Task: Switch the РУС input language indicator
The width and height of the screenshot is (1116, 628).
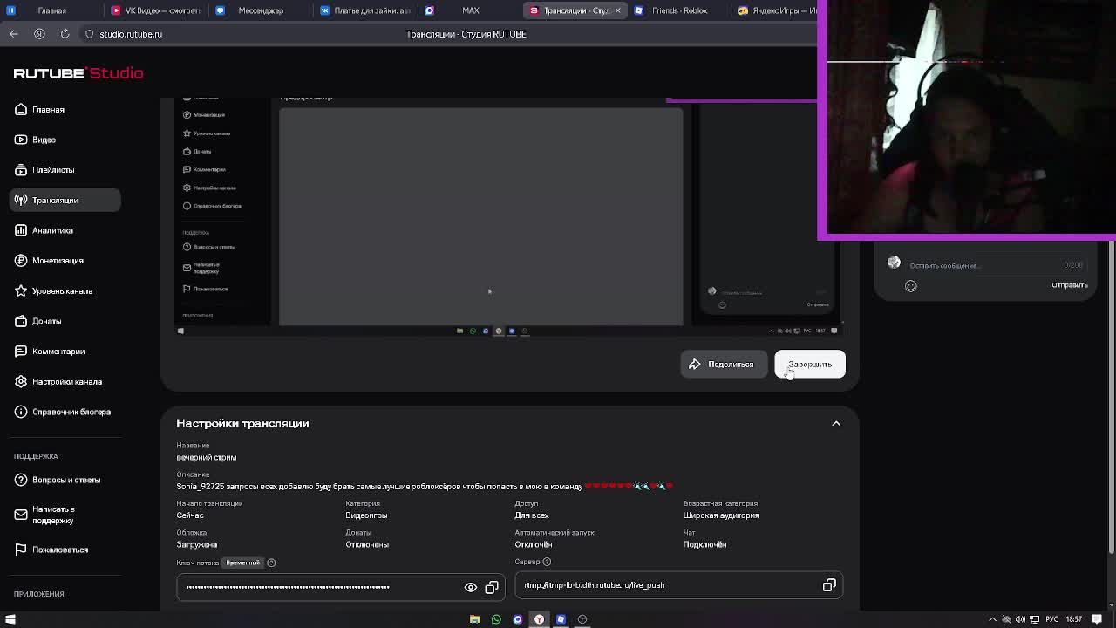Action: (1051, 619)
